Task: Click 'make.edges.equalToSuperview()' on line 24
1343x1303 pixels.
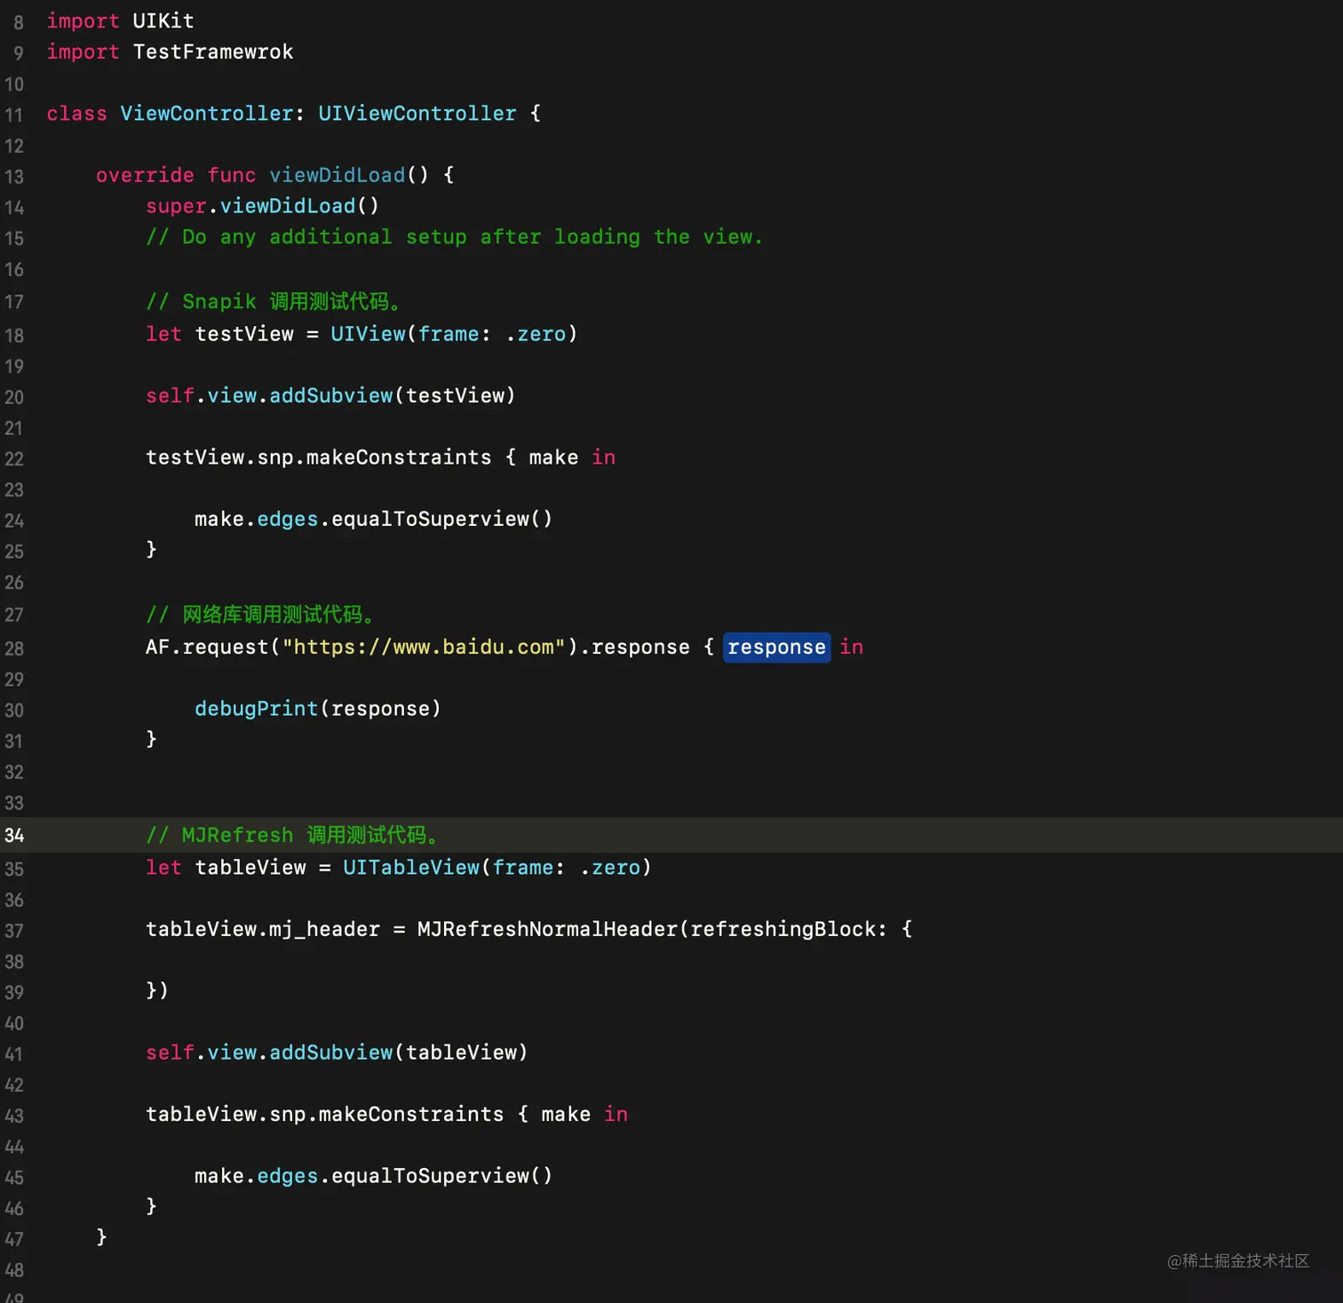Action: tap(373, 519)
